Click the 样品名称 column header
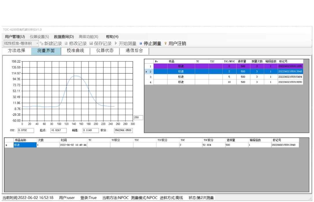314x202 pixels. (25, 140)
